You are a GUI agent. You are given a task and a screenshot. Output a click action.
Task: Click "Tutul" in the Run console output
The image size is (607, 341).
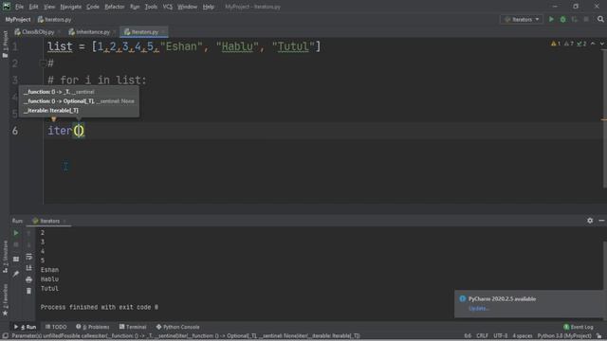pyautogui.click(x=49, y=288)
